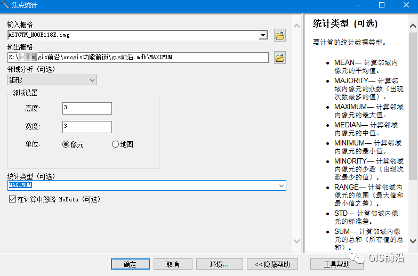
Task: Click the help panel scrollbar thumb
Action: pyautogui.click(x=413, y=106)
